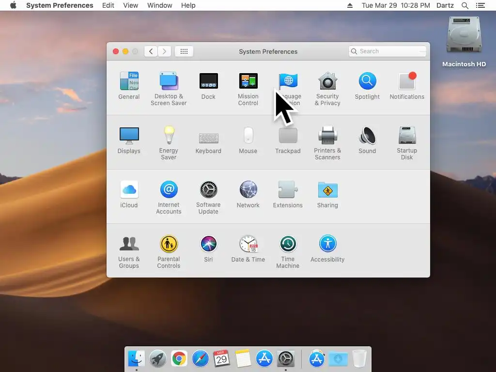Click the Show All grid button
Viewport: 496px width, 372px height.
tap(184, 51)
